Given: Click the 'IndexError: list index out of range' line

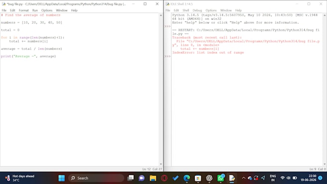Looking at the screenshot, I should point(208,52).
